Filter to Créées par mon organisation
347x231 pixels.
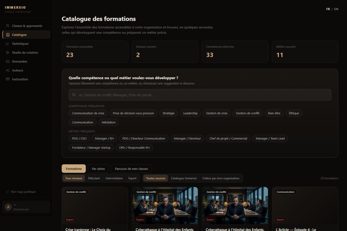[x=221, y=178]
